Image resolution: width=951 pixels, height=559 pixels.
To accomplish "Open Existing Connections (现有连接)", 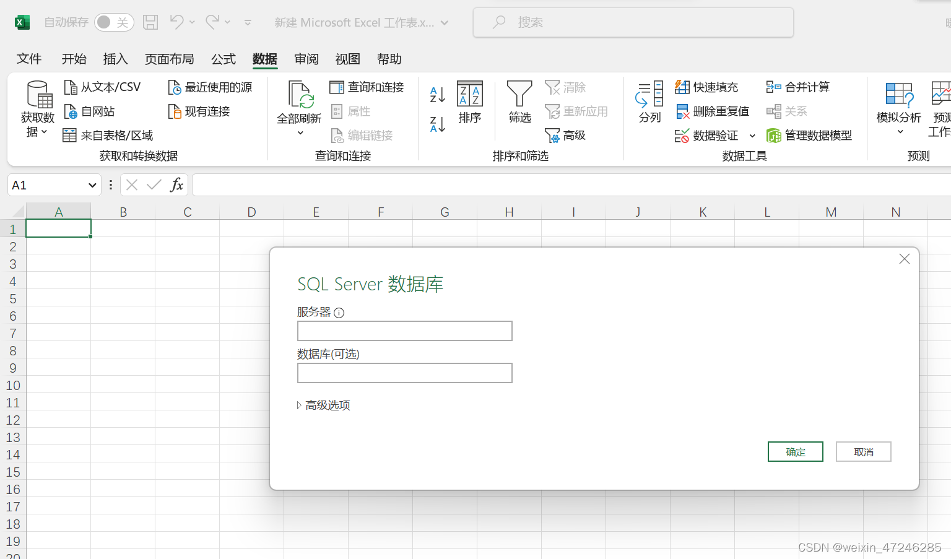I will 199,111.
